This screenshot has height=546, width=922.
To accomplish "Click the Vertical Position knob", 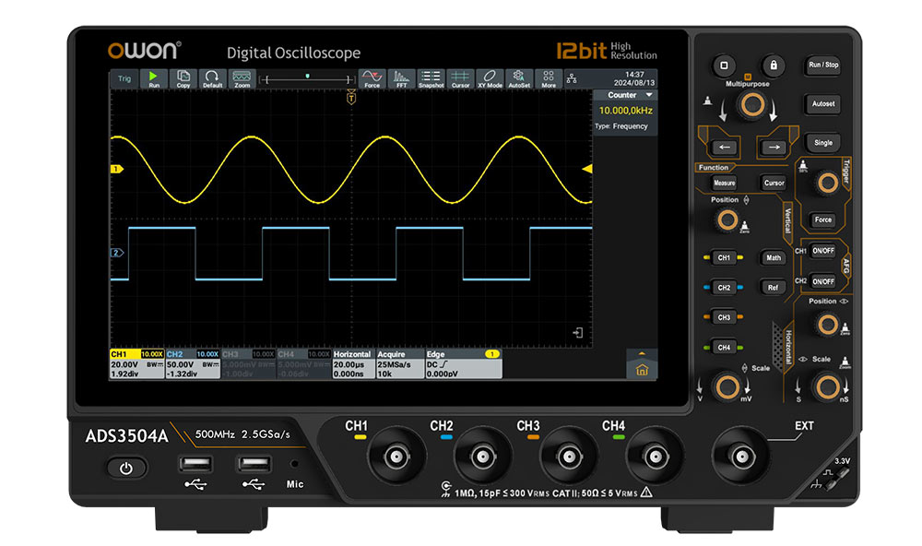I will tap(727, 220).
